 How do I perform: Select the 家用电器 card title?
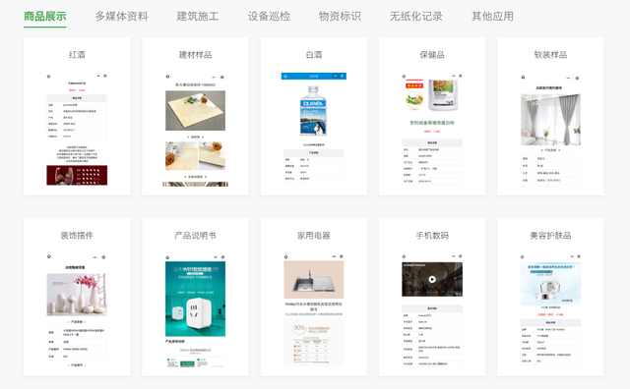314,236
